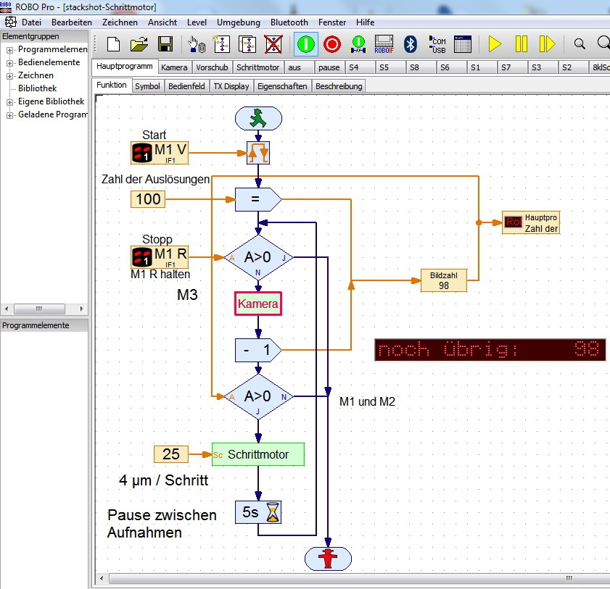Click the save diskette icon

(x=165, y=44)
